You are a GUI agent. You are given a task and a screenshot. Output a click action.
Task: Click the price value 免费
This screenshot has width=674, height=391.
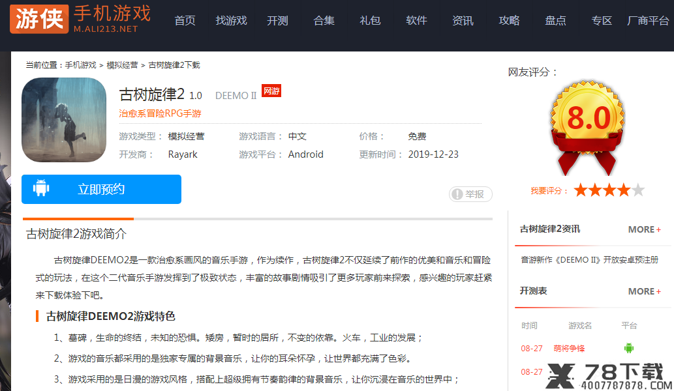[x=417, y=136]
